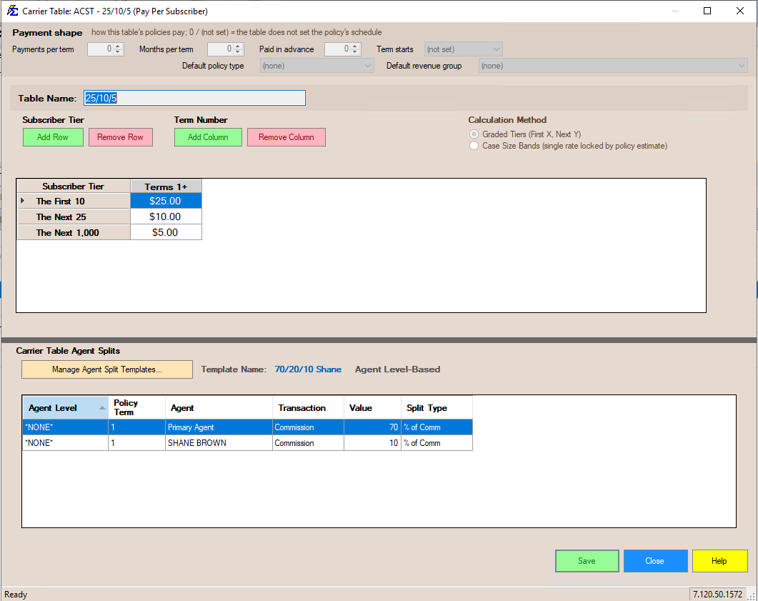The width and height of the screenshot is (758, 601).
Task: Click the Transaction column header
Action: coord(309,408)
